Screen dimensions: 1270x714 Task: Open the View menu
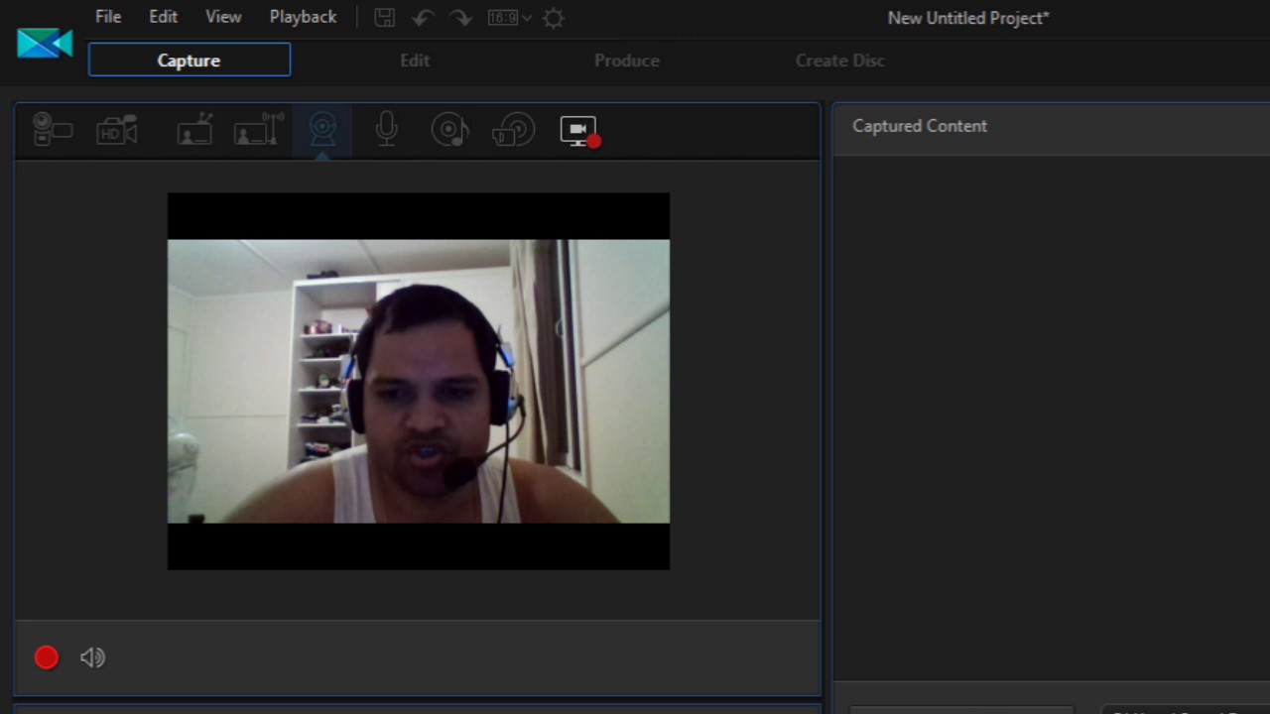223,17
